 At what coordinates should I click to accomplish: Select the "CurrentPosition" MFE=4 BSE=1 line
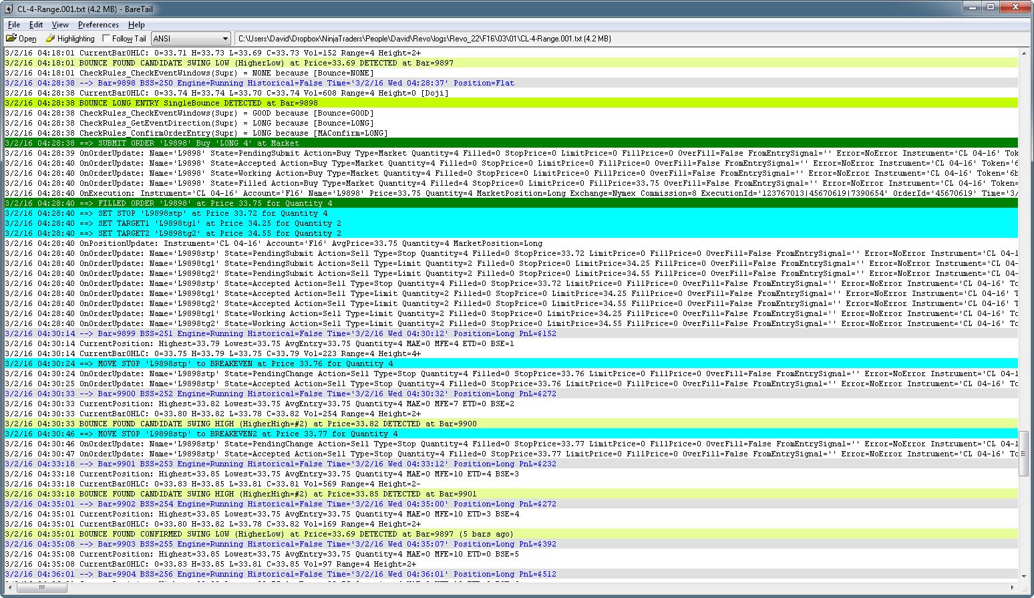(x=511, y=343)
